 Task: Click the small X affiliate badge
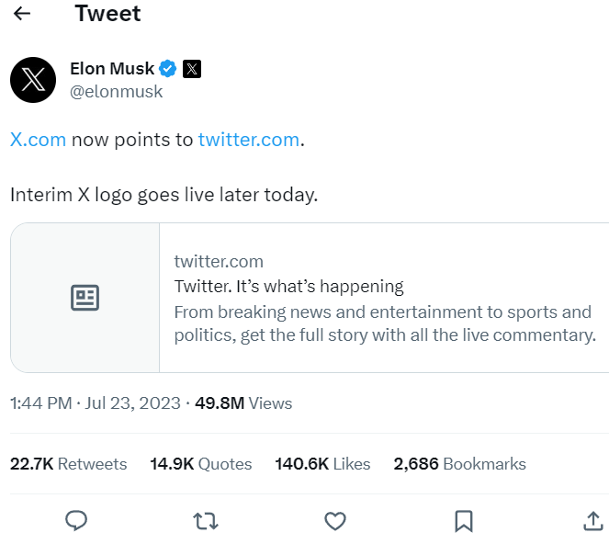[192, 69]
